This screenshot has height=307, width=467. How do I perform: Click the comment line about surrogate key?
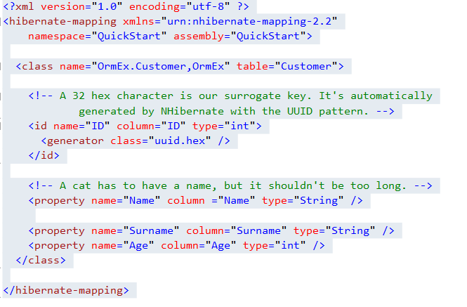pyautogui.click(x=230, y=96)
